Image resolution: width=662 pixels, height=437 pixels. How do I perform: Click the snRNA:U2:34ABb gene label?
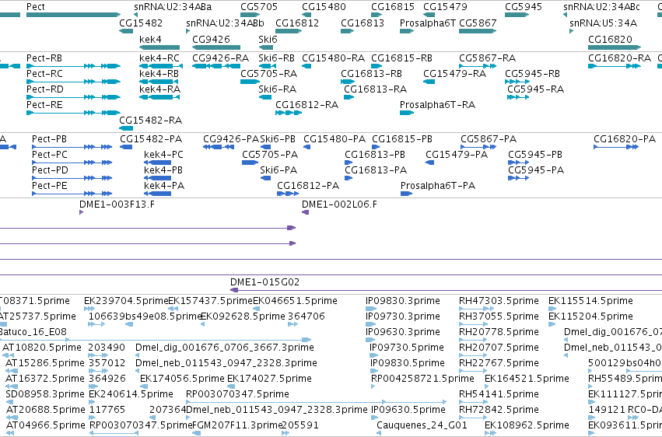(x=225, y=23)
